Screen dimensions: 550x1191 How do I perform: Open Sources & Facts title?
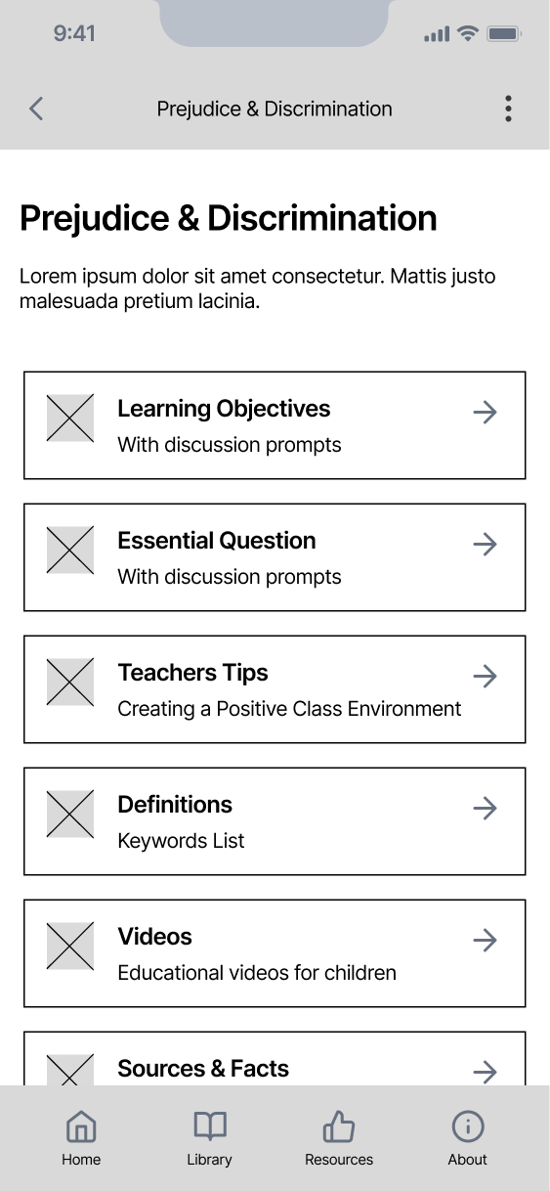203,1069
